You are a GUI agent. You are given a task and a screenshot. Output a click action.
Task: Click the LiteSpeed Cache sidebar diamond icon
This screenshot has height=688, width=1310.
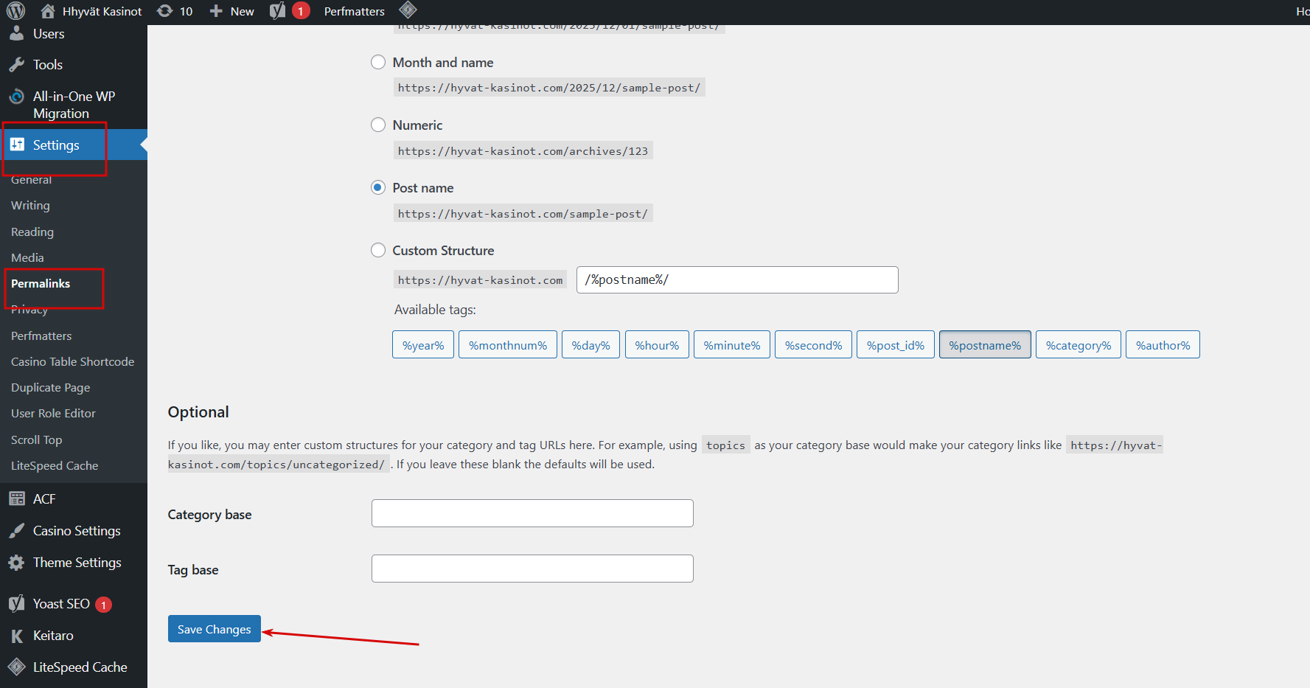(16, 667)
